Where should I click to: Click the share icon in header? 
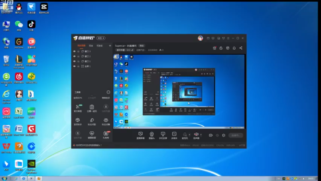[241, 48]
